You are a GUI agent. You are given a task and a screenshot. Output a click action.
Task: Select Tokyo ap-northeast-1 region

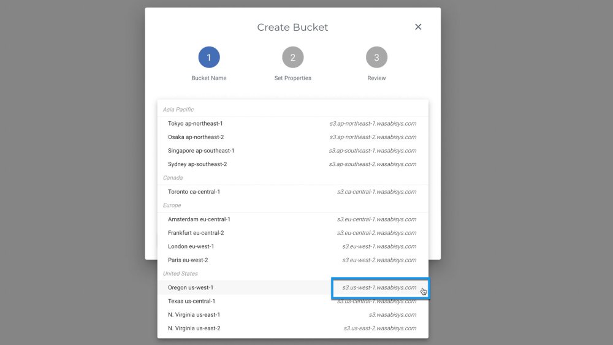click(x=196, y=124)
